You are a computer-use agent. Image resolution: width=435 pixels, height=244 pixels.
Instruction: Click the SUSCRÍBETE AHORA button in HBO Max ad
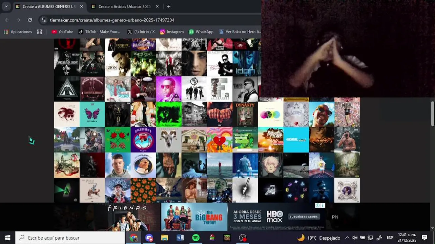pos(304,217)
